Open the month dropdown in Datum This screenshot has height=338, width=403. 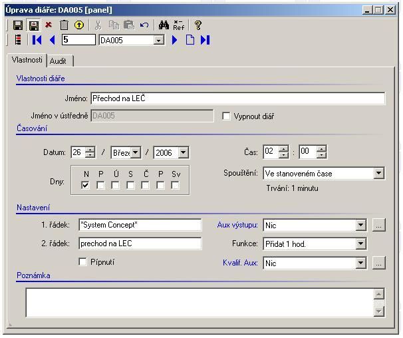[136, 153]
